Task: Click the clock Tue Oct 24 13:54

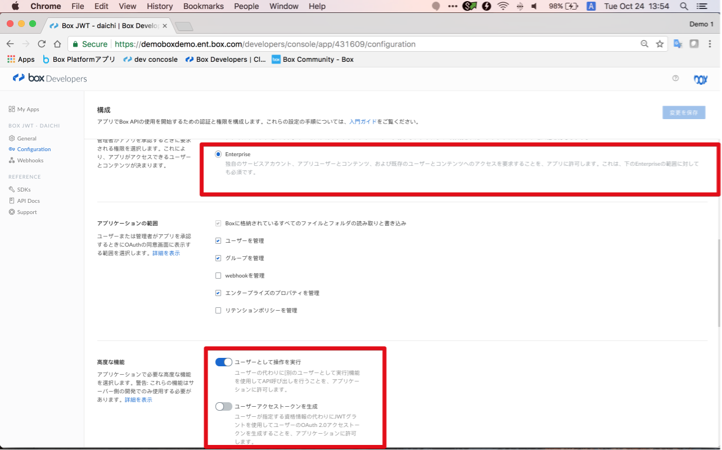Action: pos(637,6)
